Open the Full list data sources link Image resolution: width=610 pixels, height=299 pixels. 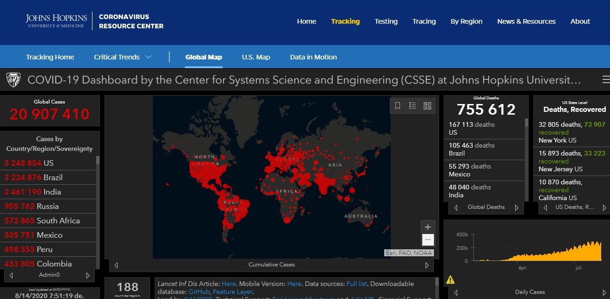pos(357,284)
